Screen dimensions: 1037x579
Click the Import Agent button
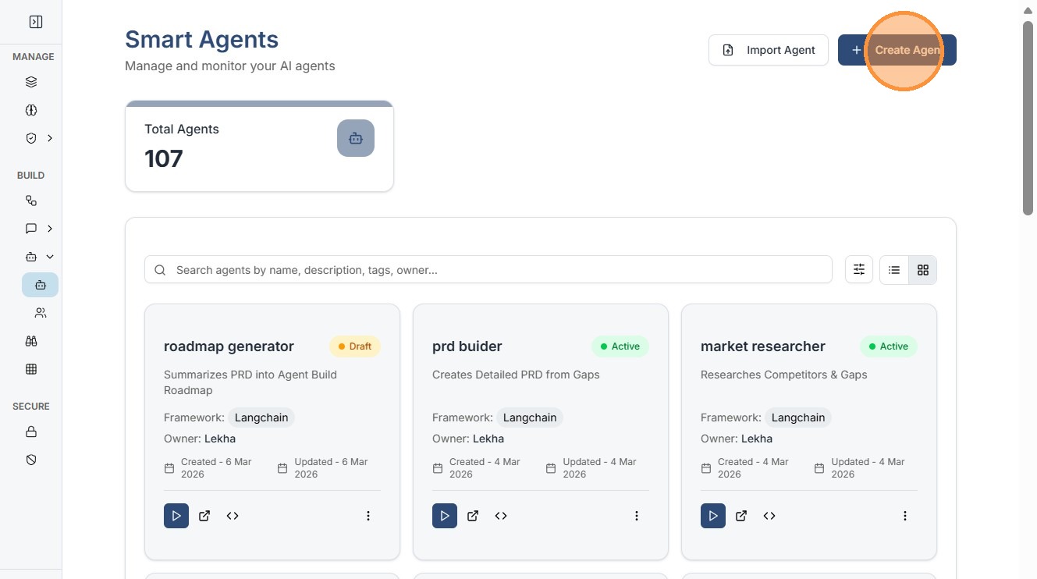[x=769, y=50]
